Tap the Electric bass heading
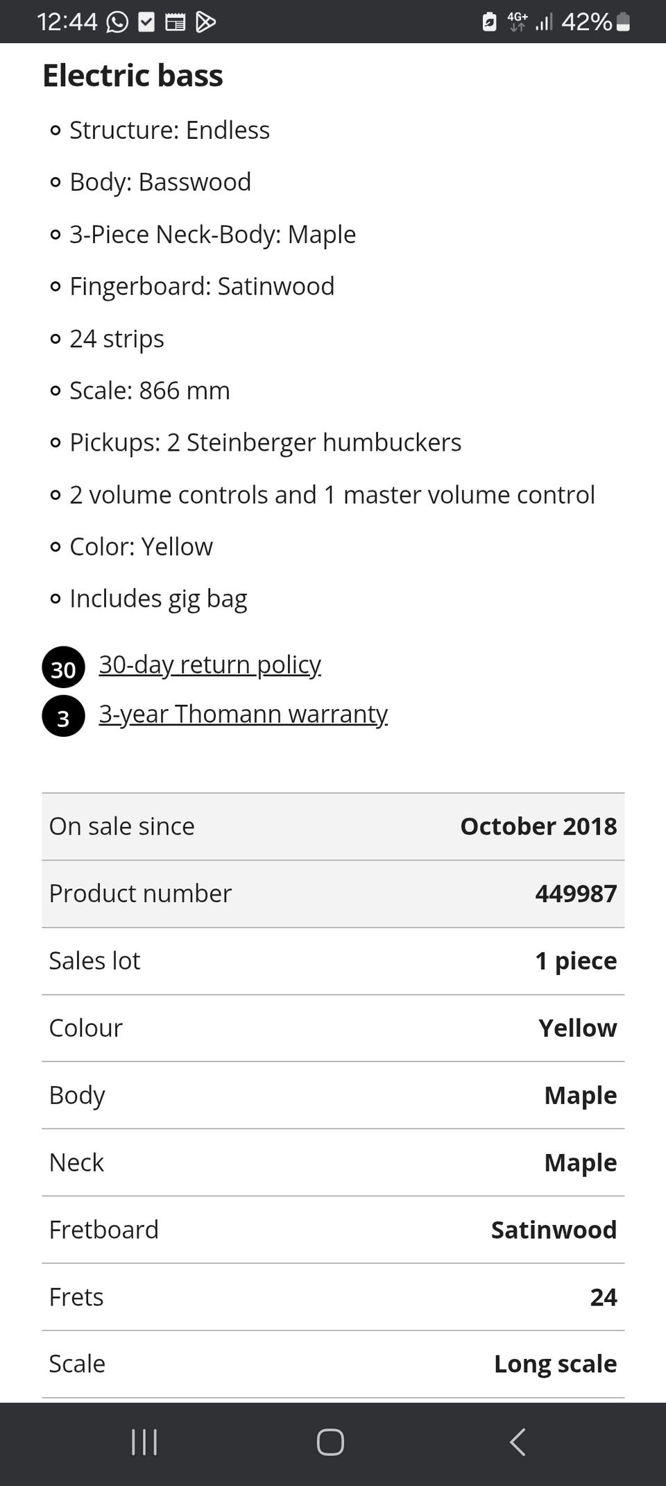This screenshot has height=1486, width=666. pyautogui.click(x=133, y=76)
